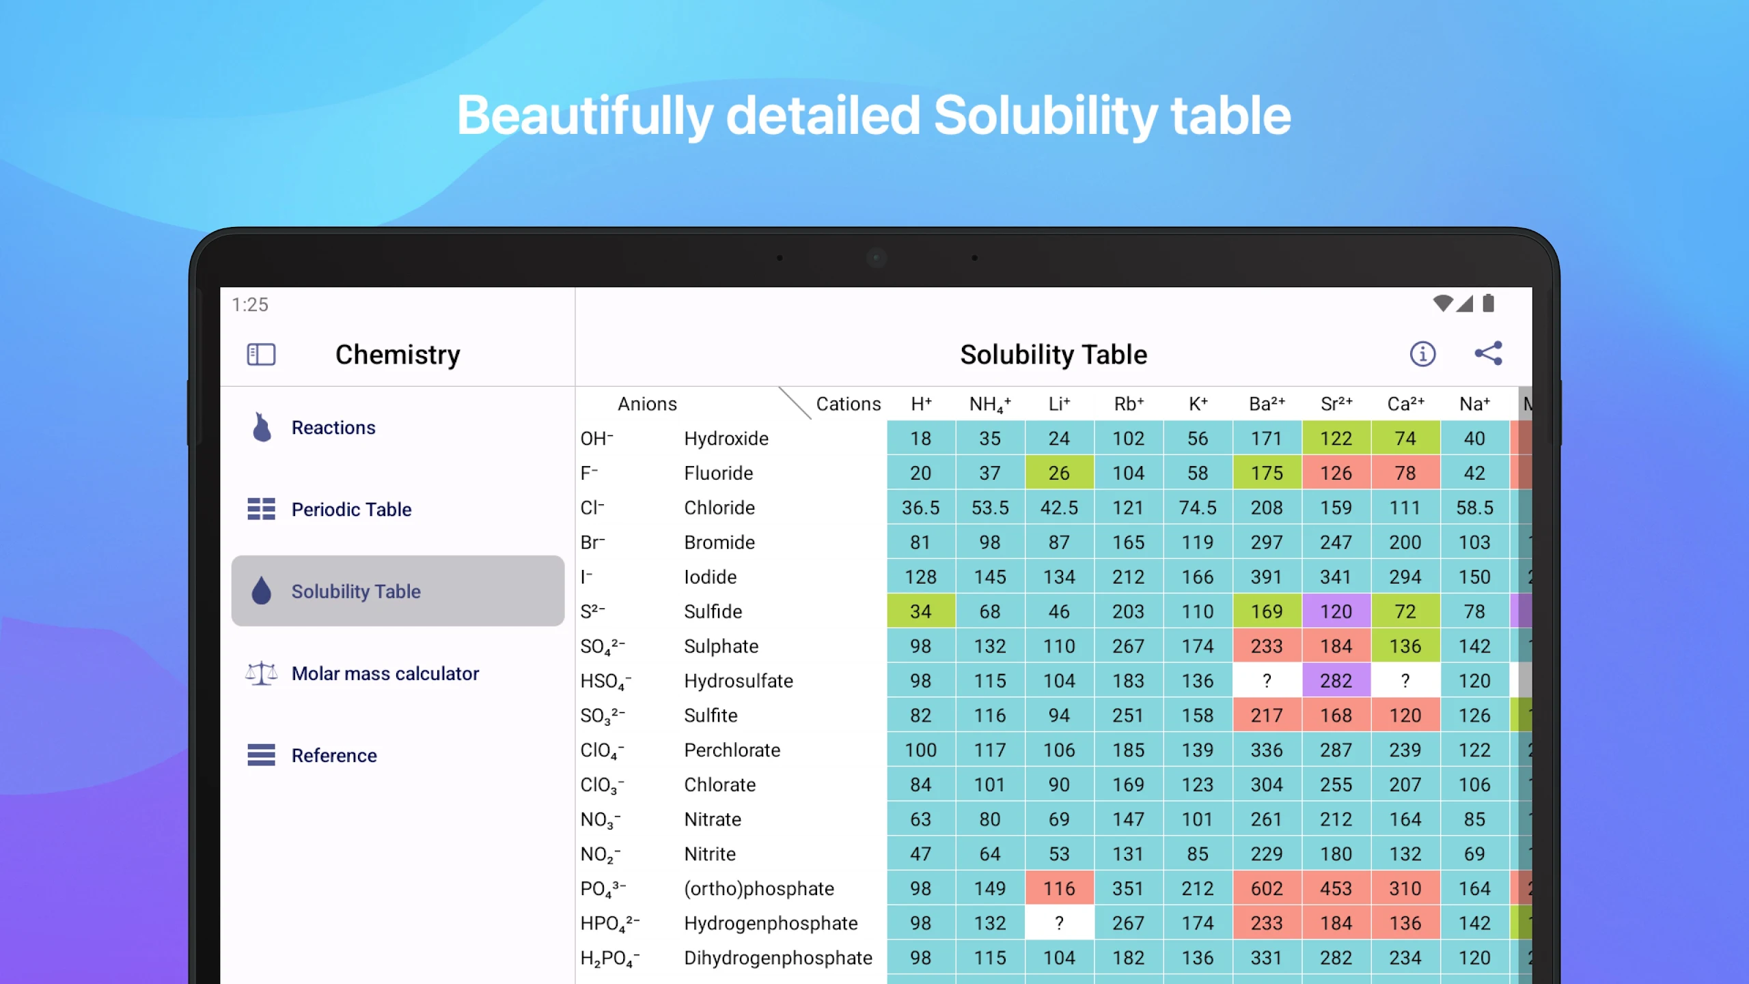
Task: Click red Li⁺ phosphate cell 116
Action: click(1059, 888)
